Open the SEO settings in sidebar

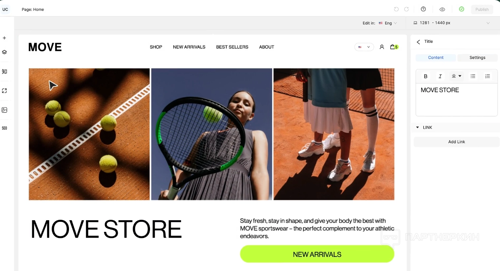pyautogui.click(x=4, y=128)
